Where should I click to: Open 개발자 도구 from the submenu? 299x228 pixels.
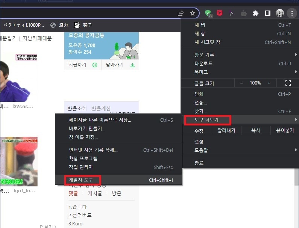pos(118,180)
